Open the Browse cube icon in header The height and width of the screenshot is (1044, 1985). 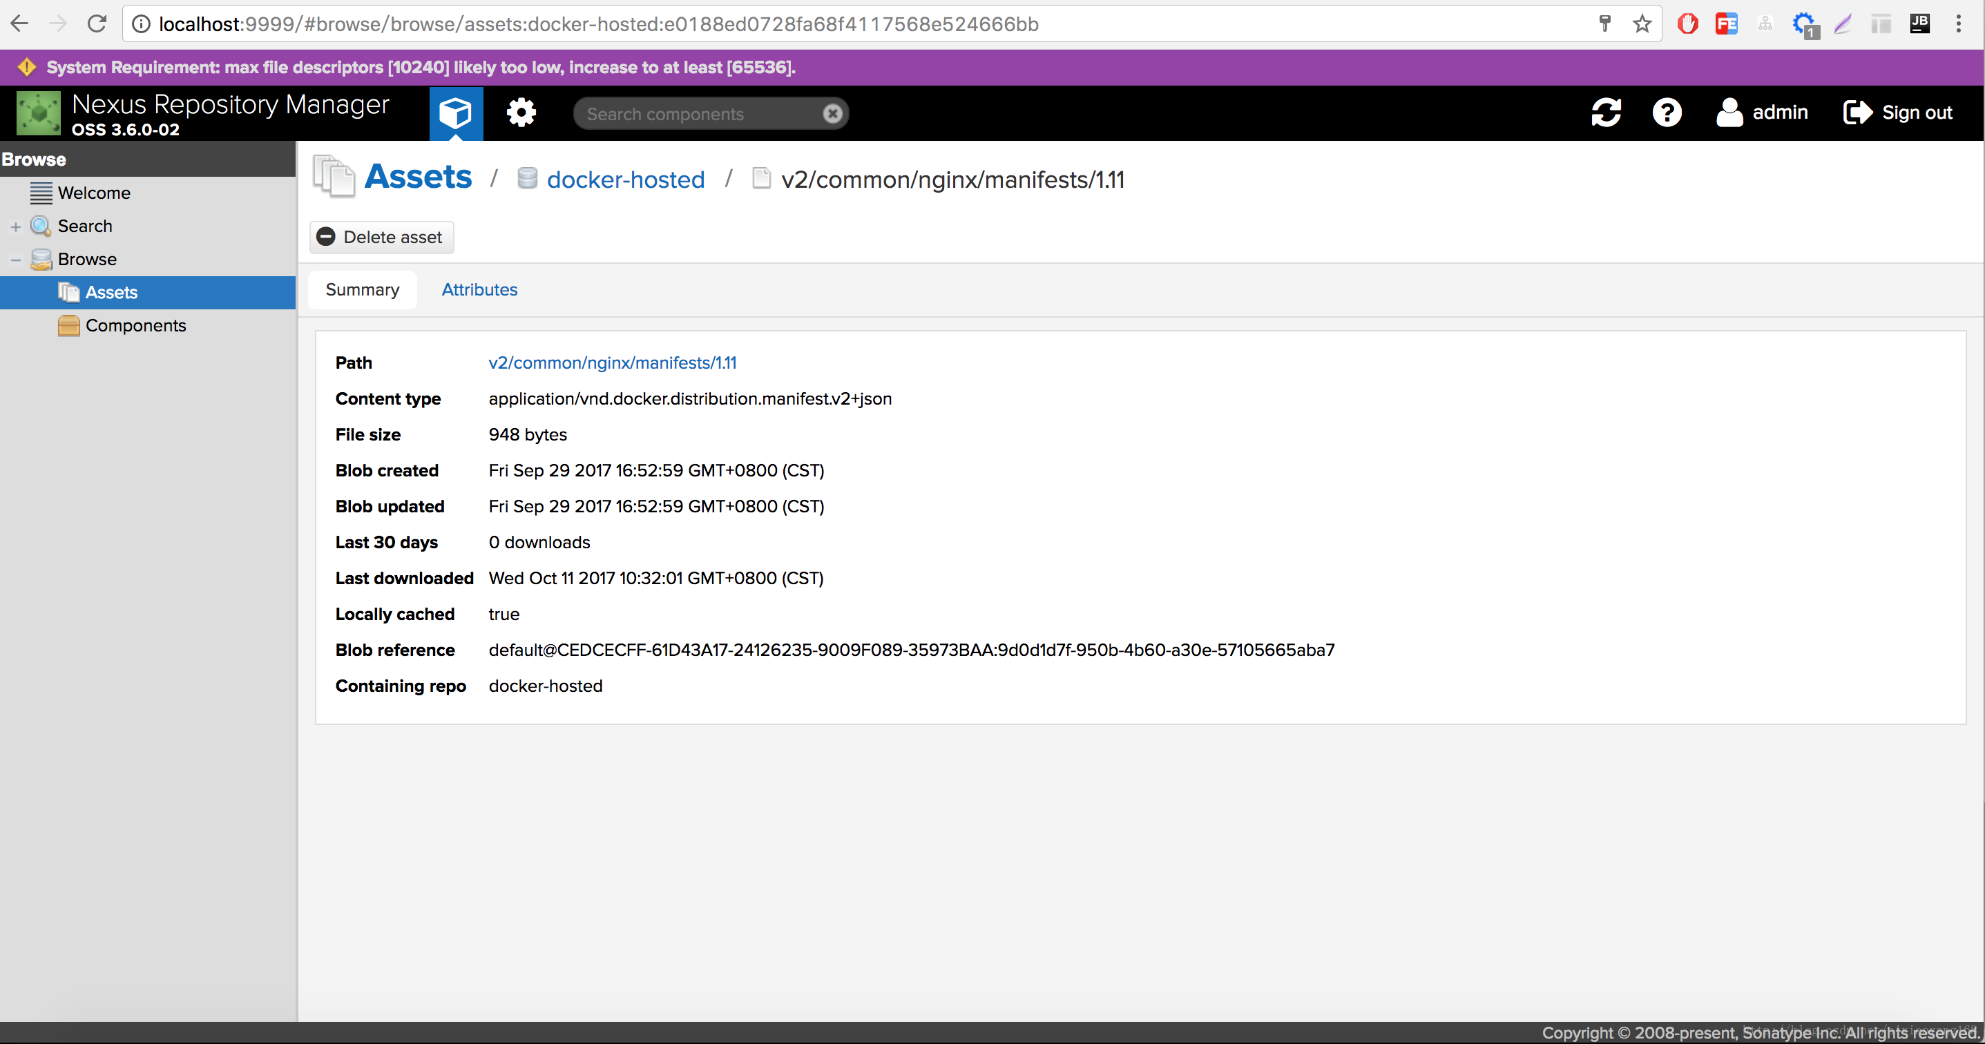455,113
